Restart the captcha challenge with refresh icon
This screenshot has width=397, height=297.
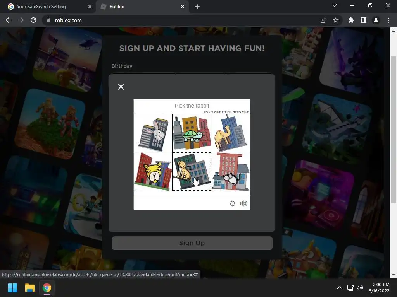click(x=232, y=203)
